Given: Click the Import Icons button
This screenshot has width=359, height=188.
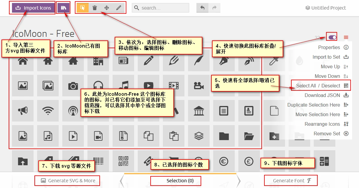Looking at the screenshot, I should coord(34,8).
